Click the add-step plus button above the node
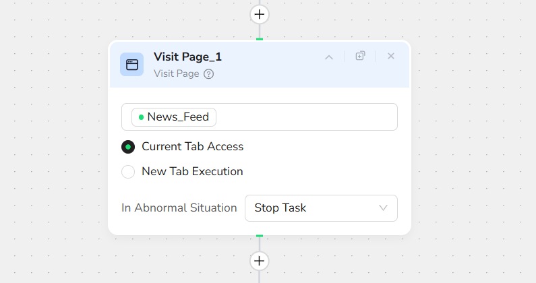The image size is (536, 283). click(x=260, y=14)
